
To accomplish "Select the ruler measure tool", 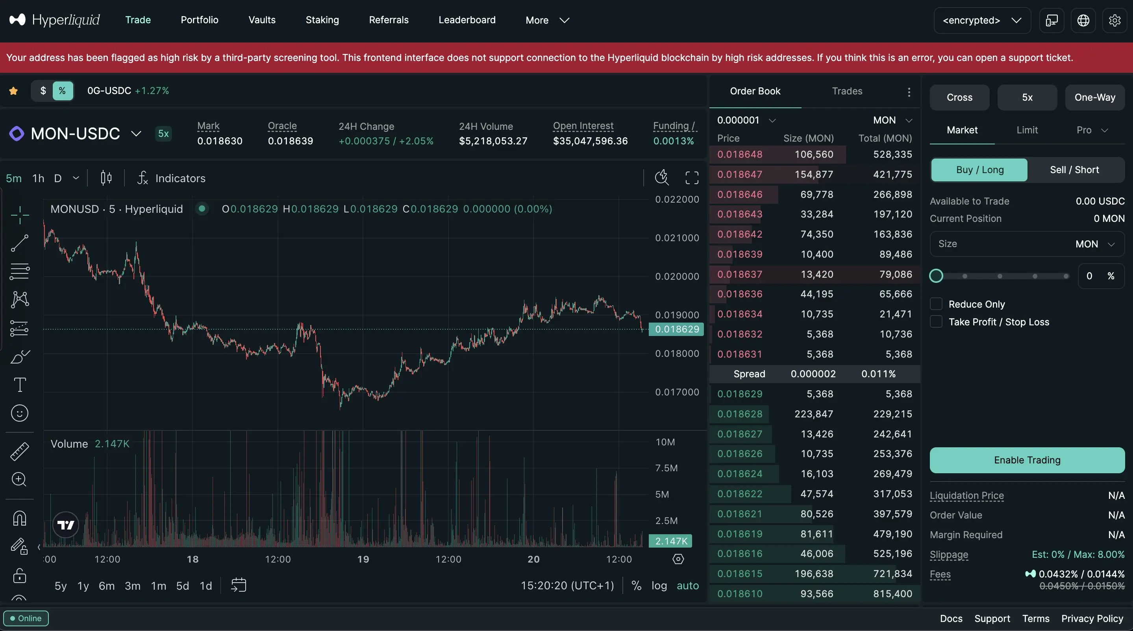I will point(19,451).
